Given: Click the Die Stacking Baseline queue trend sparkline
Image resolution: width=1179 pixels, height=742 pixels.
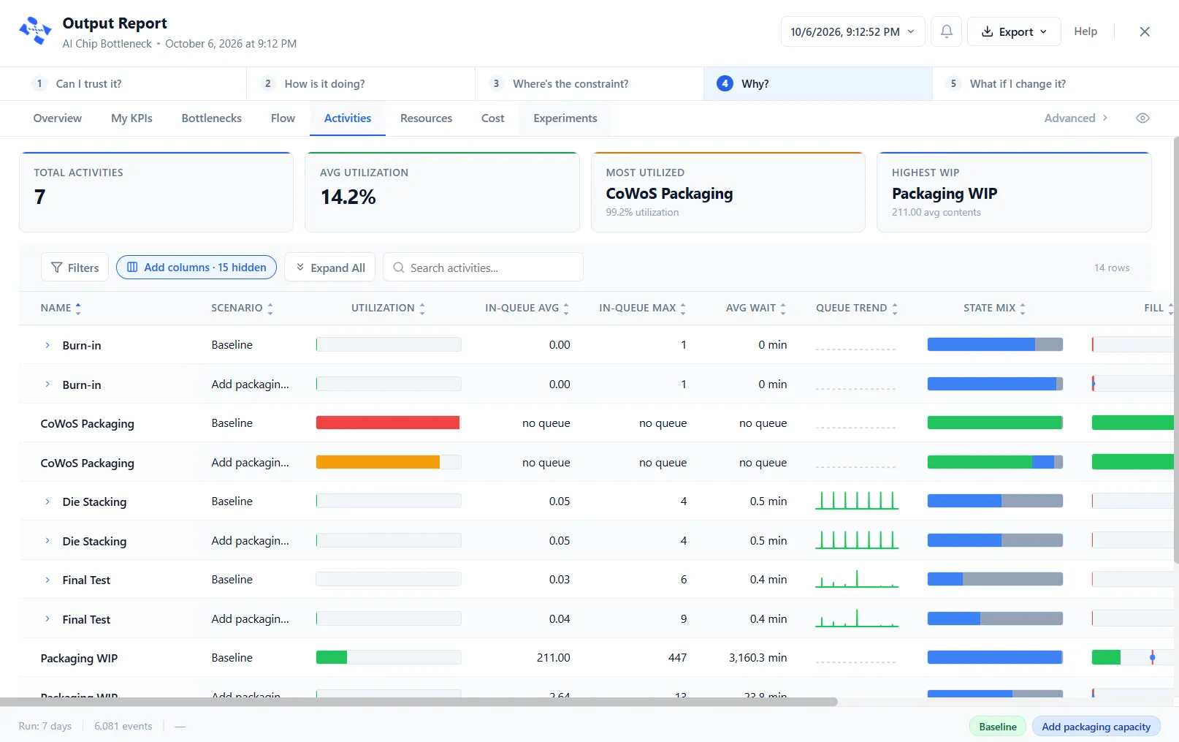Looking at the screenshot, I should (x=857, y=501).
